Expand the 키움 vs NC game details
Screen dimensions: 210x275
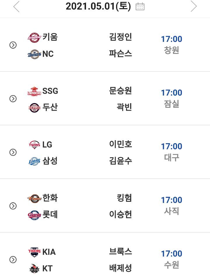click(x=13, y=45)
